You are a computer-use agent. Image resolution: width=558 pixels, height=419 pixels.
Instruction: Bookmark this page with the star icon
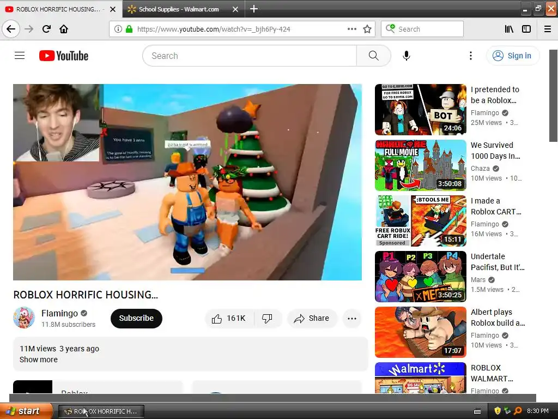367,29
